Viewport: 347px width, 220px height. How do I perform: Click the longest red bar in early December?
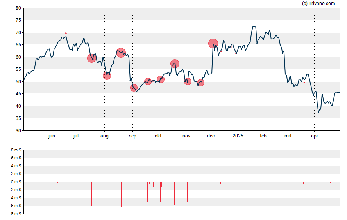click(213, 195)
